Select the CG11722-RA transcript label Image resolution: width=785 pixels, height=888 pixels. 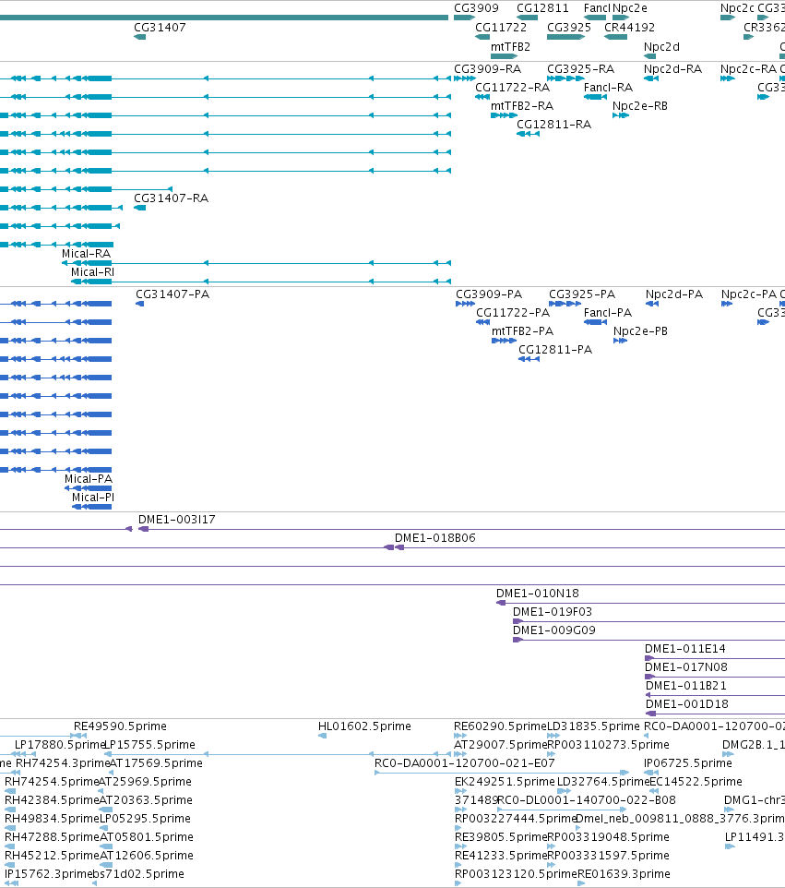(512, 88)
